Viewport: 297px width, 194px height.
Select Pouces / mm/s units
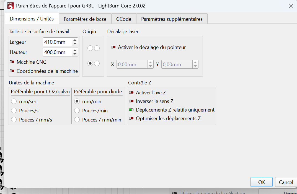(x=14, y=120)
